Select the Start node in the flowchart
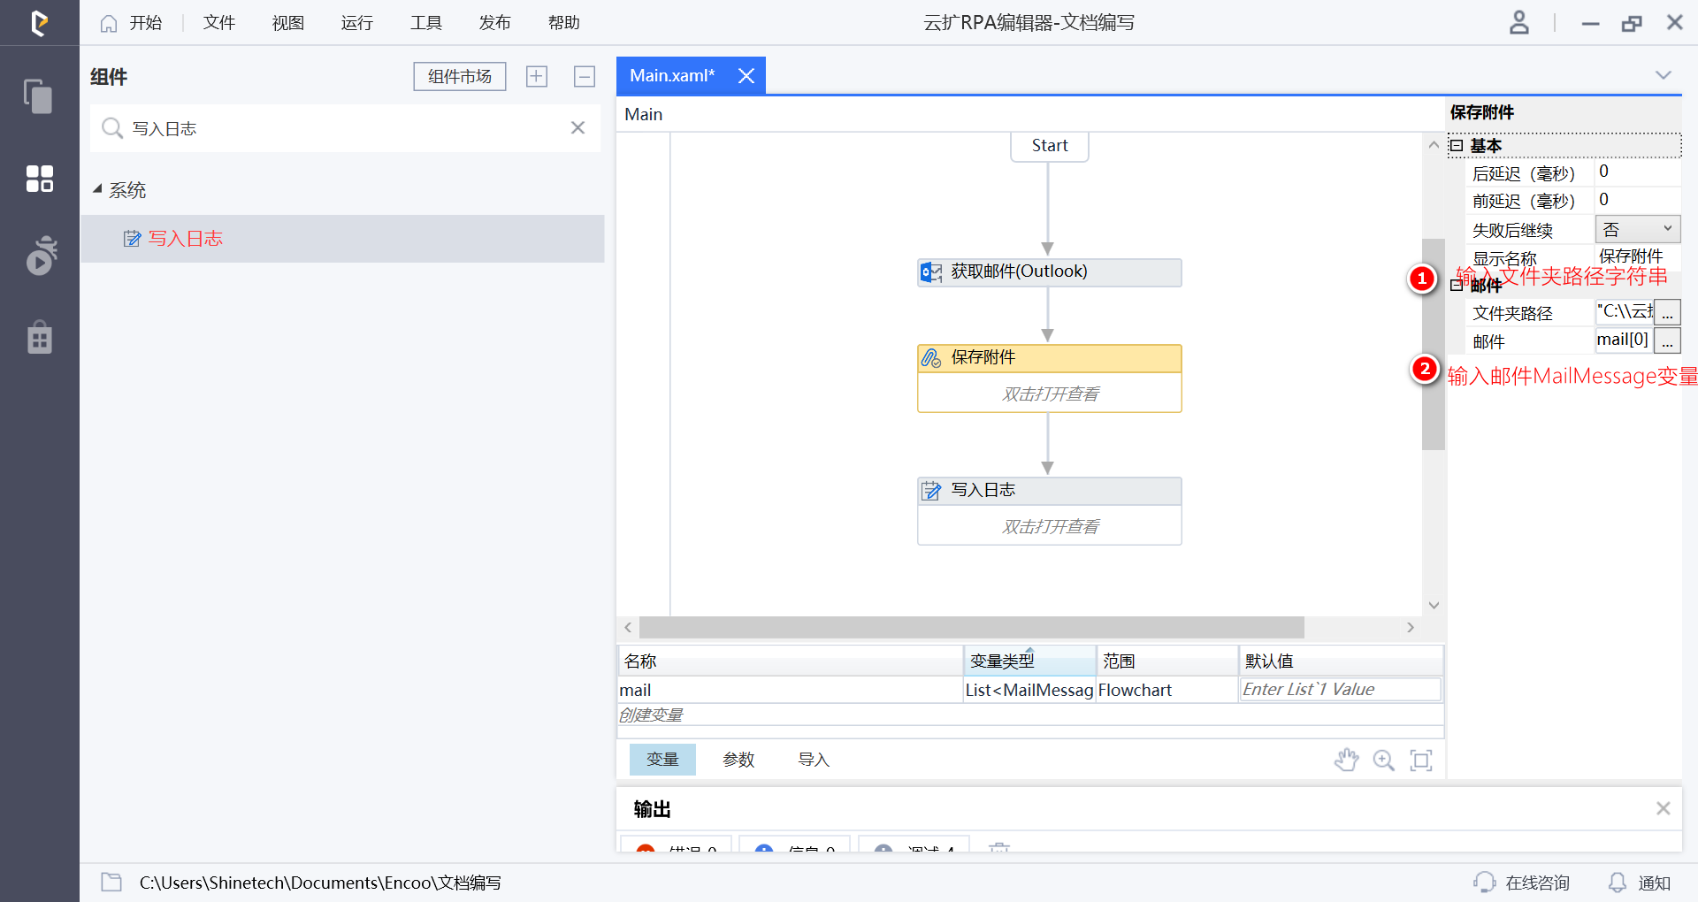 [1050, 146]
